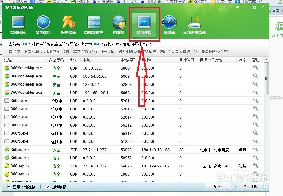The height and width of the screenshot is (196, 283).
Task: Click 北京市 北京百度 location cell
Action: (x=216, y=150)
